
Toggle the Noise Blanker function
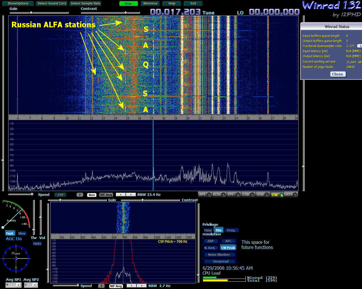pos(219,255)
